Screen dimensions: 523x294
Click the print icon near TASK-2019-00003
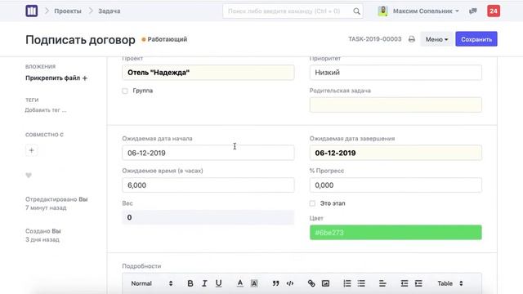click(412, 39)
